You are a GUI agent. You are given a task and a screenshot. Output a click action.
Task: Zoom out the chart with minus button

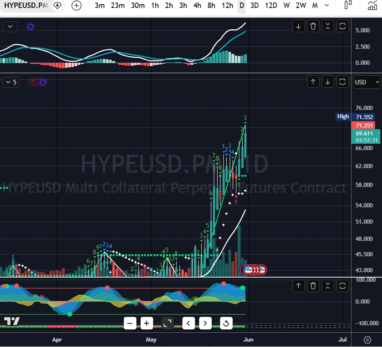point(130,324)
